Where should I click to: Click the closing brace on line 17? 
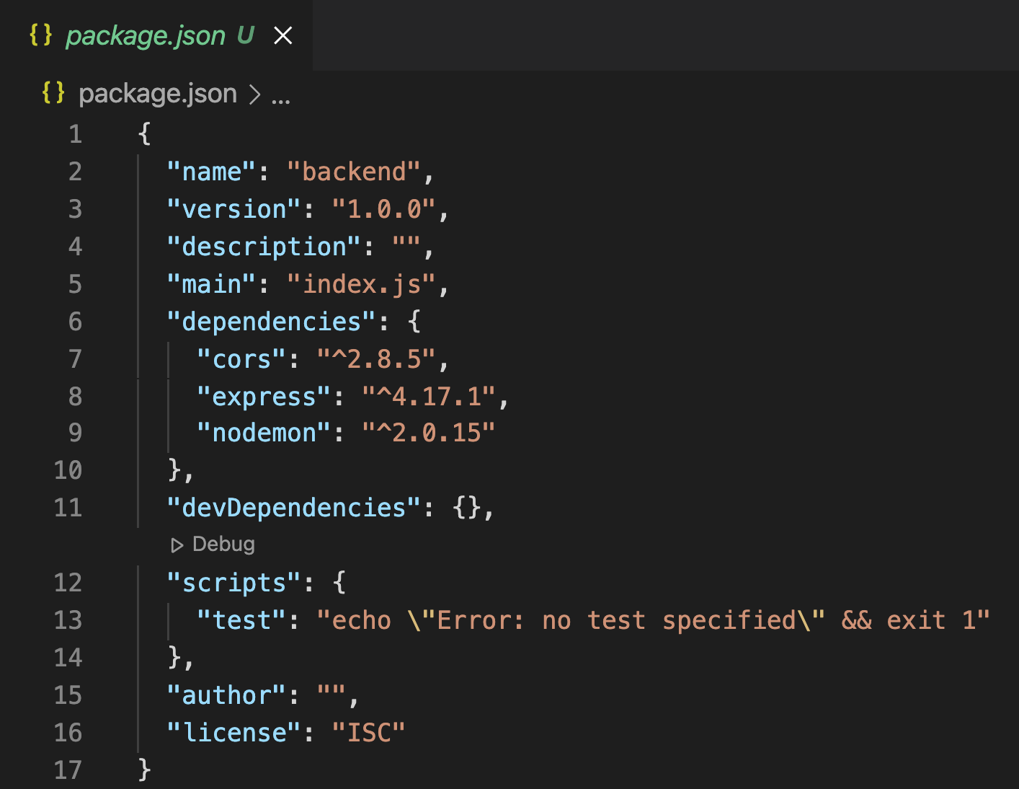click(144, 770)
